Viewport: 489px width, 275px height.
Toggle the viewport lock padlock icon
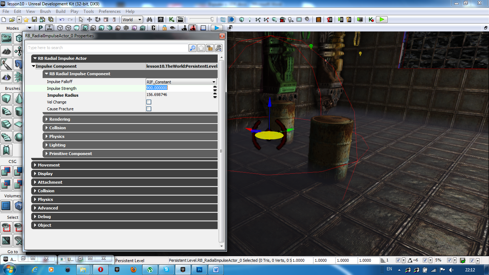click(x=164, y=28)
